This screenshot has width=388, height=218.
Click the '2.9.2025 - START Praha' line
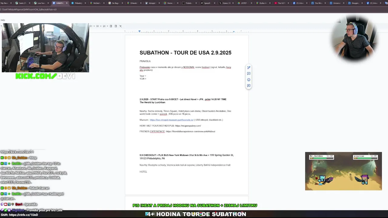click(x=183, y=99)
